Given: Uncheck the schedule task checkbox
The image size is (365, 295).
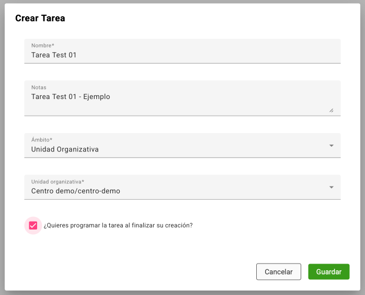Looking at the screenshot, I should tap(33, 225).
